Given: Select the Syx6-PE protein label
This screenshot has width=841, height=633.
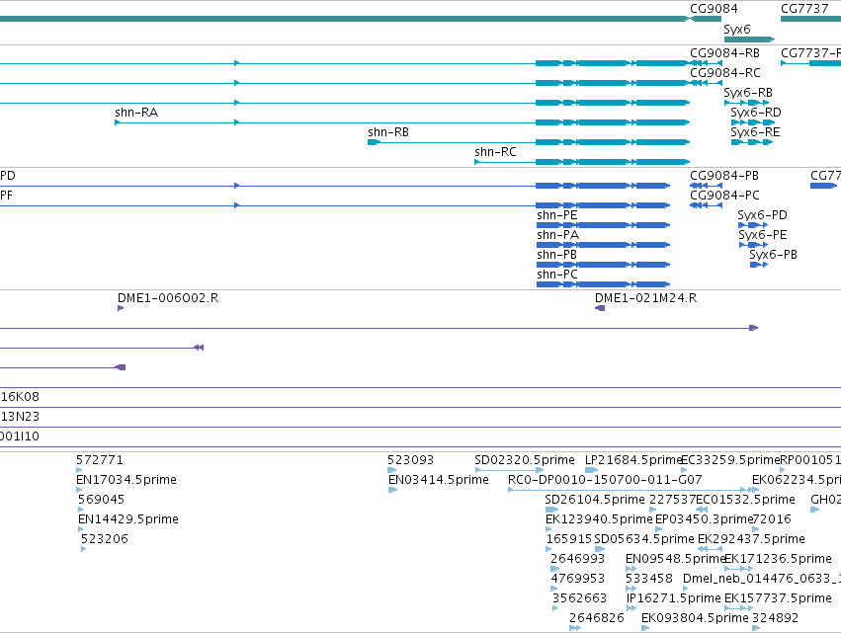Looking at the screenshot, I should tap(763, 235).
